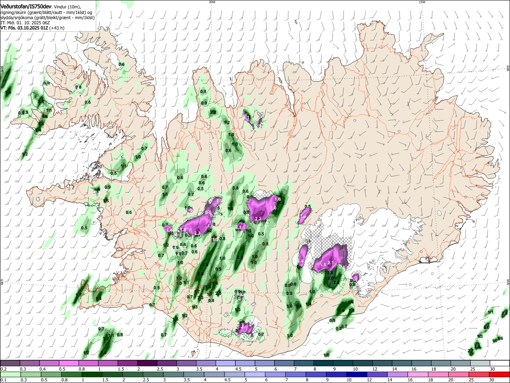Image resolution: width=510 pixels, height=383 pixels.
Task: Select the dark teal 9–10 swatch in snow legend
Action: (x=343, y=363)
